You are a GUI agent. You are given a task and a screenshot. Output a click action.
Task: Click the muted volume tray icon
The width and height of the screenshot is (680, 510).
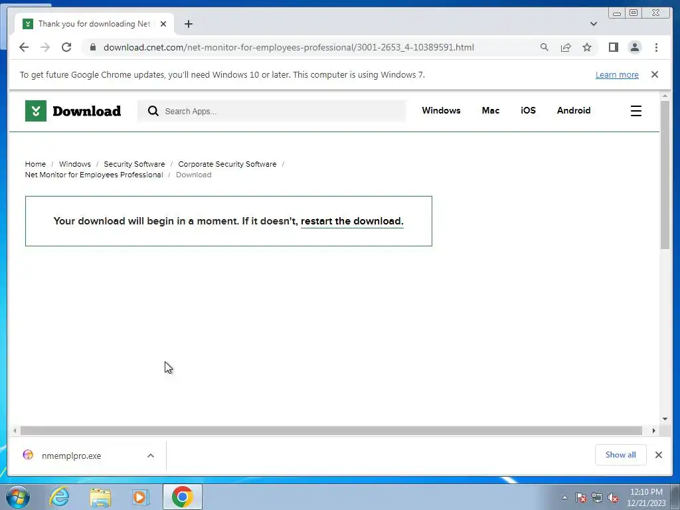(x=613, y=498)
